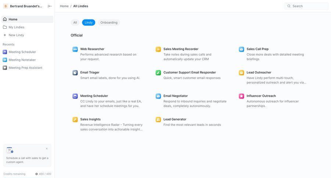Click the Home house icon in sidebar

pyautogui.click(x=5, y=19)
